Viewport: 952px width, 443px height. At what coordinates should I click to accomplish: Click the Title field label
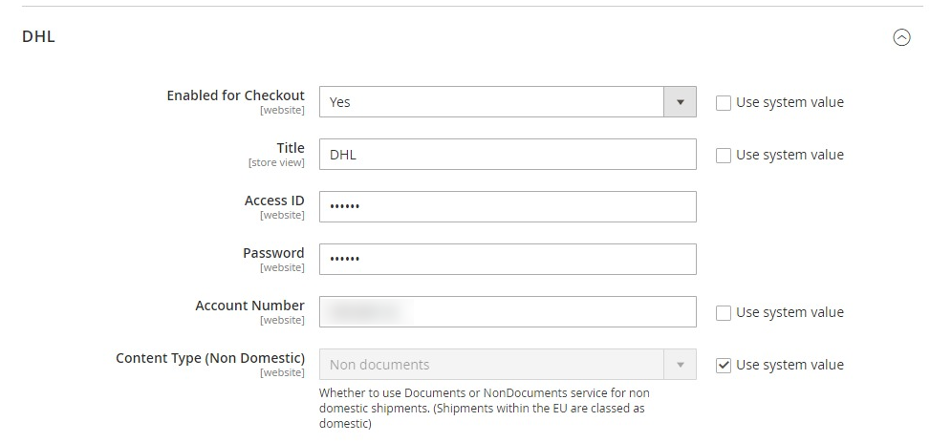pyautogui.click(x=291, y=148)
